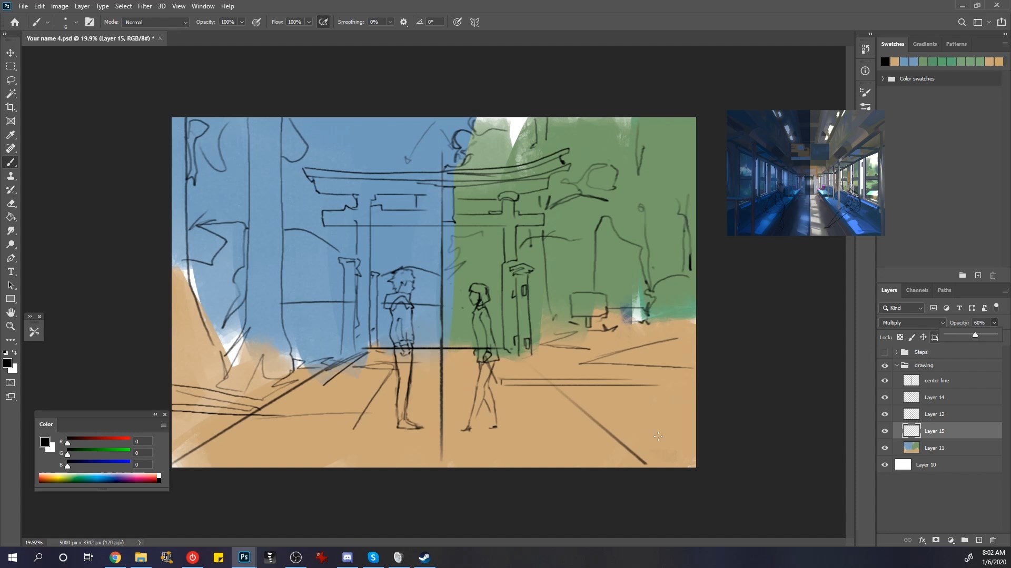Open the Window menu
Image resolution: width=1011 pixels, height=568 pixels.
point(203,6)
